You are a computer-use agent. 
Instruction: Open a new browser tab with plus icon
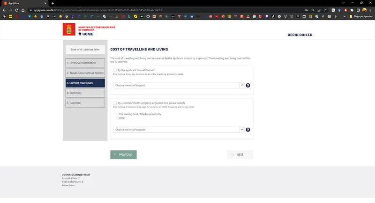click(x=52, y=3)
